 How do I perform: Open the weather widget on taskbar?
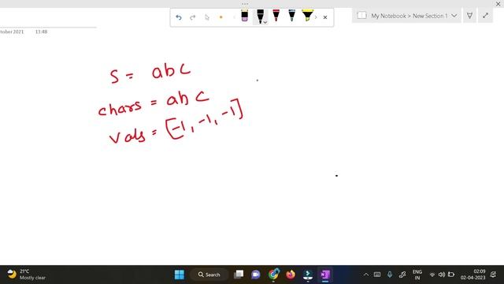click(26, 275)
